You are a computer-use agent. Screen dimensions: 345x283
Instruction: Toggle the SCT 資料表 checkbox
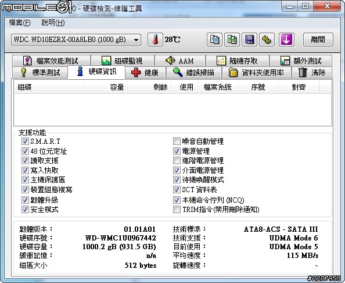click(177, 189)
